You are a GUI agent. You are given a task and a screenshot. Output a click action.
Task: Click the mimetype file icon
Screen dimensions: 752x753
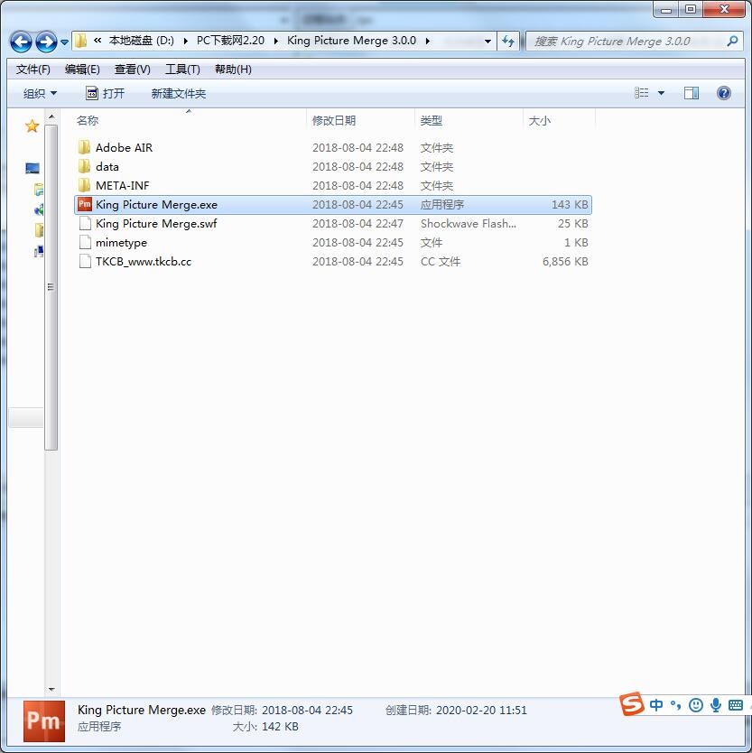tap(85, 242)
